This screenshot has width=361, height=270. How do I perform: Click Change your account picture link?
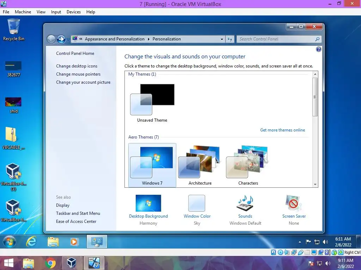[x=83, y=82]
